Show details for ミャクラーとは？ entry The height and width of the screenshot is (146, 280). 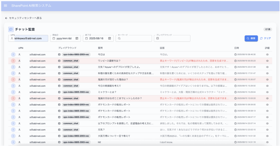pyautogui.click(x=267, y=92)
